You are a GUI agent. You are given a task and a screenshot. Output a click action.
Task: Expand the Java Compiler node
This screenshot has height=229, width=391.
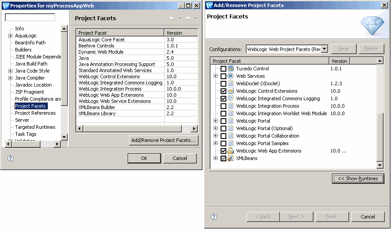click(10, 78)
